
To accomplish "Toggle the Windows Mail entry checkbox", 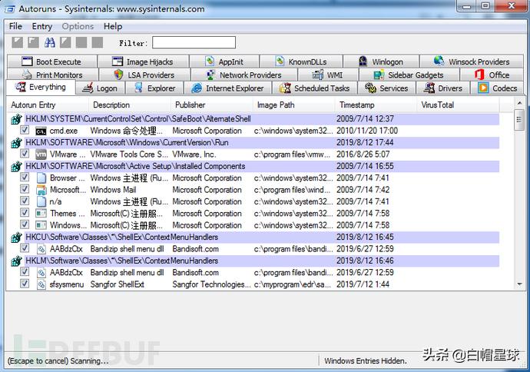I will click(25, 189).
